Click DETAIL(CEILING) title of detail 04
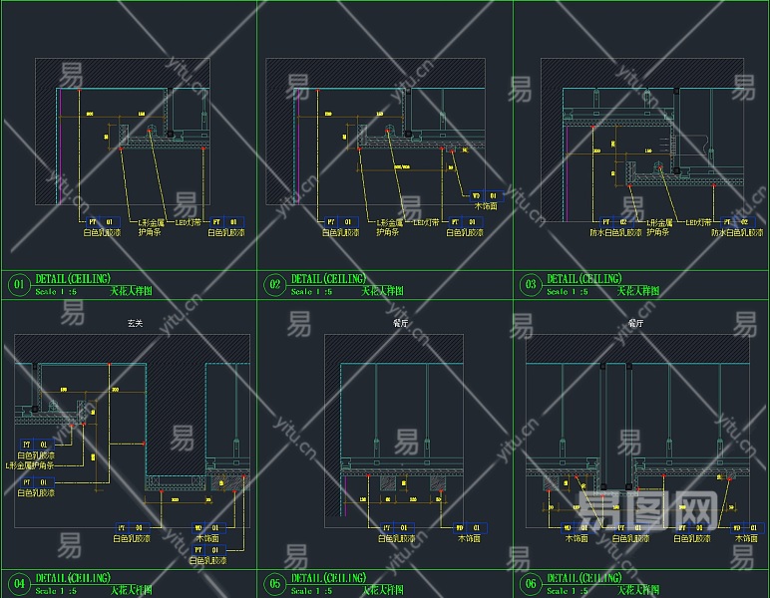This screenshot has width=770, height=598. tap(73, 578)
